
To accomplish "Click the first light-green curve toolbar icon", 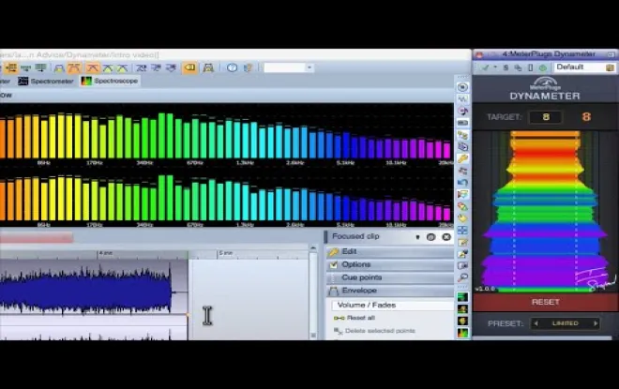I will (x=108, y=67).
